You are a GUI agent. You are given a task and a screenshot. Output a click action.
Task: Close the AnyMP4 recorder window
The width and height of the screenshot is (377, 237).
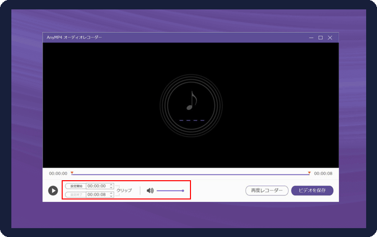330,38
